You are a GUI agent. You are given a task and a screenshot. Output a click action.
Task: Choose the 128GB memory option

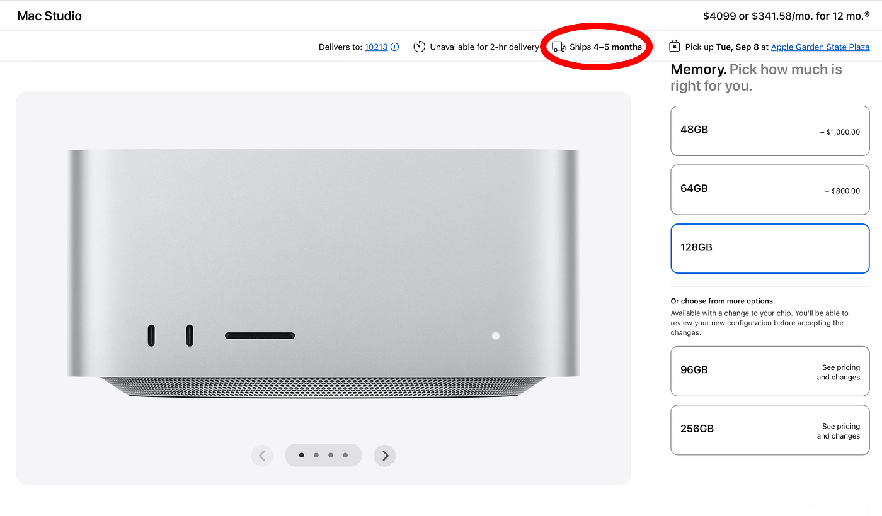coord(770,248)
